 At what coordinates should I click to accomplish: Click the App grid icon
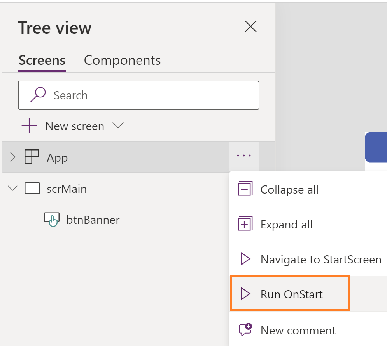point(32,157)
